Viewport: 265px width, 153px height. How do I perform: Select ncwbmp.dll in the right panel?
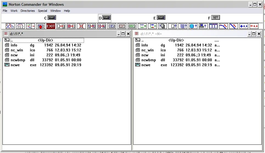pyautogui.click(x=177, y=60)
